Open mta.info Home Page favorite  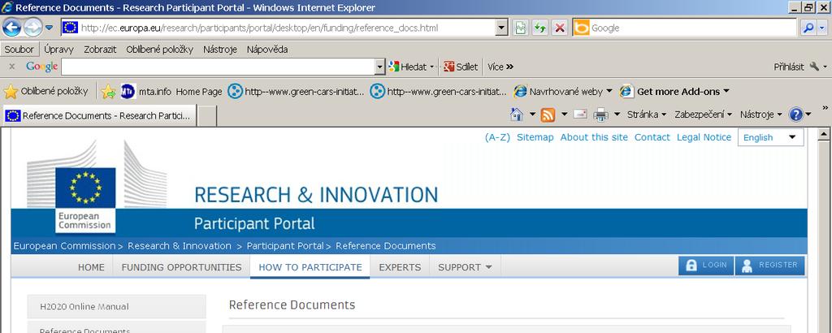171,91
